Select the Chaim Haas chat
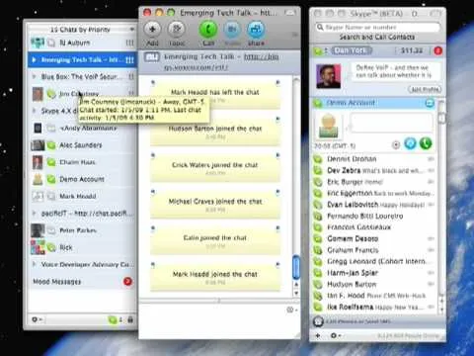The width and height of the screenshot is (474, 356). tap(82, 162)
